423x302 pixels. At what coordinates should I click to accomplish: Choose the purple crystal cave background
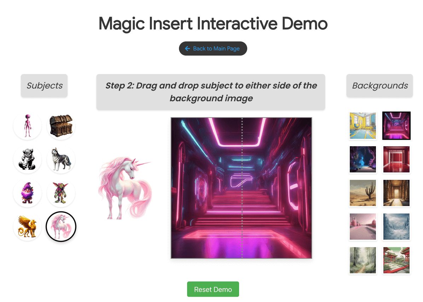click(363, 159)
